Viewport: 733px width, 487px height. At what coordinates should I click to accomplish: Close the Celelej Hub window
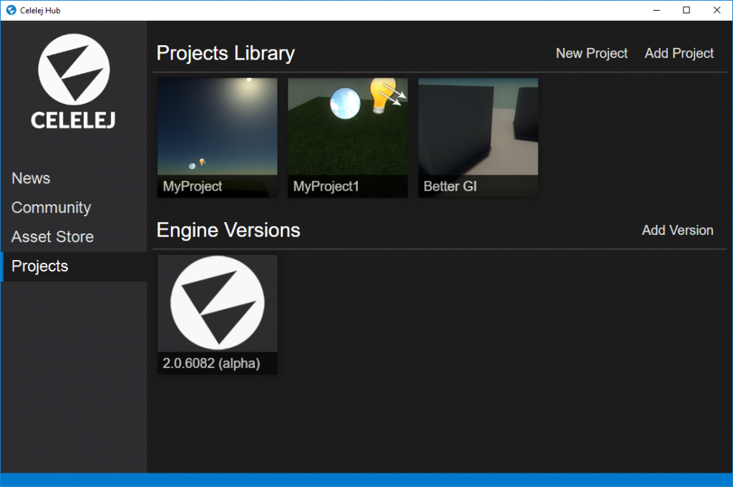[x=717, y=10]
